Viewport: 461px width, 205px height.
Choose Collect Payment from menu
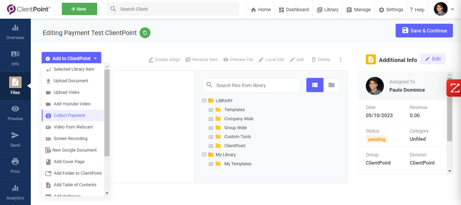tap(73, 116)
